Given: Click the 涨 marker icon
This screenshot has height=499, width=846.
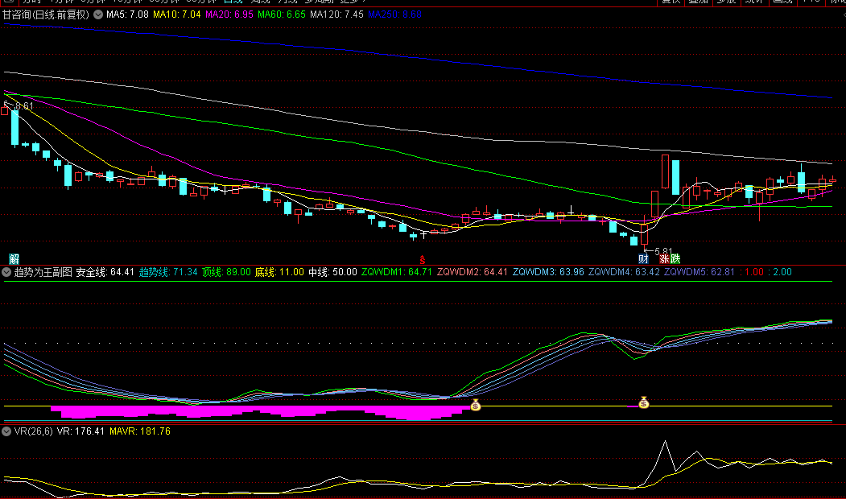Looking at the screenshot, I should [664, 259].
